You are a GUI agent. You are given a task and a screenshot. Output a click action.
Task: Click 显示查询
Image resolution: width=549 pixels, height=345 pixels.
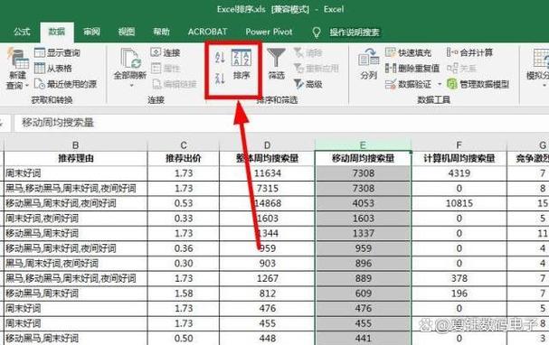click(57, 52)
